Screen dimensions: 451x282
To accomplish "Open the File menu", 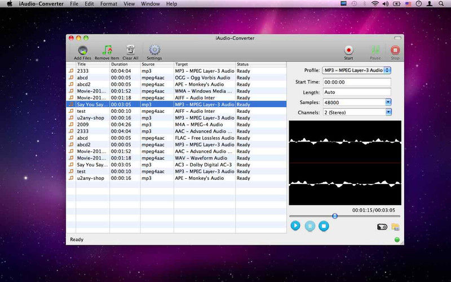I will pyautogui.click(x=74, y=4).
